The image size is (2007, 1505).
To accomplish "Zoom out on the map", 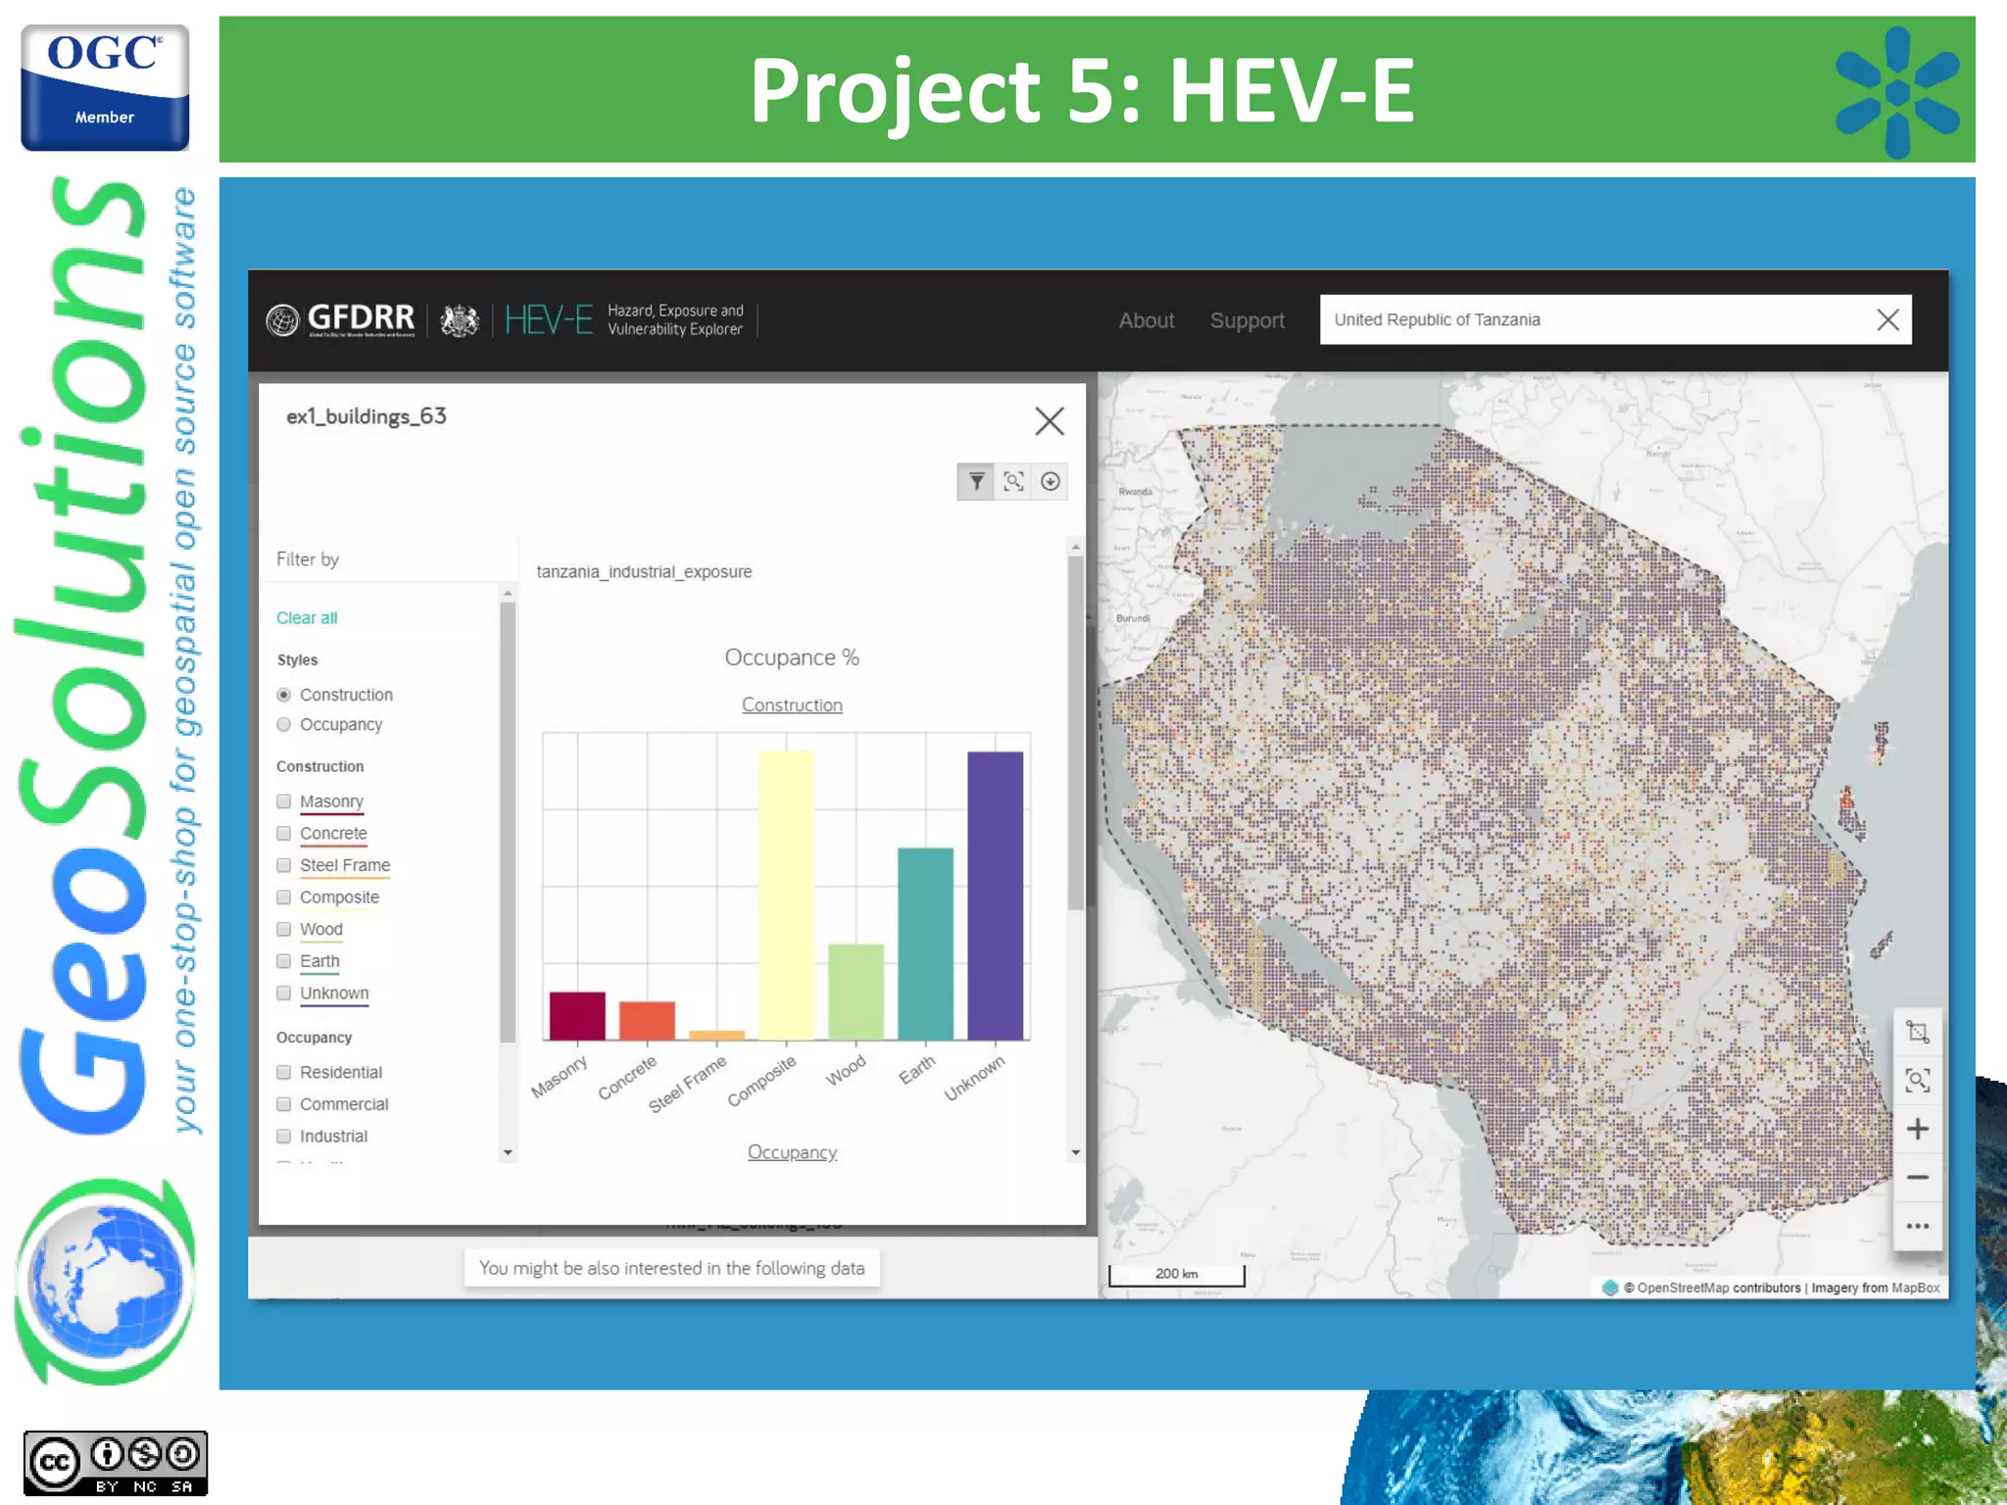I will click(x=1918, y=1178).
